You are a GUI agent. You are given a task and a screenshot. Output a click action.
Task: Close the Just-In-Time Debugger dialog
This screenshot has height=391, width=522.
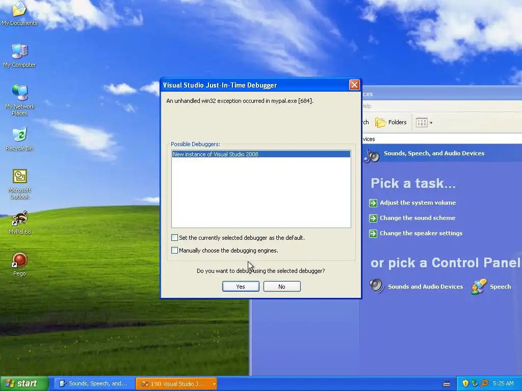[354, 85]
